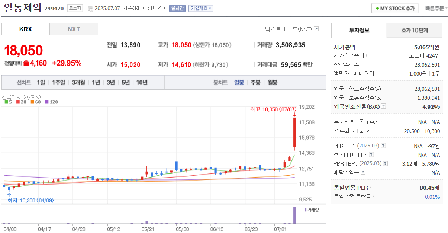Click the 전일 value 13,890

coord(130,45)
